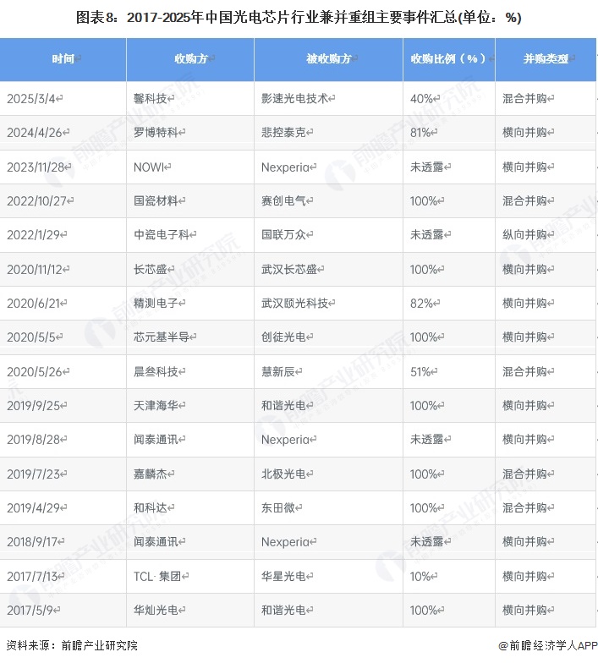Viewport: 598px width, 663px height.
Task: Click the 并购类型 column header
Action: [x=546, y=59]
